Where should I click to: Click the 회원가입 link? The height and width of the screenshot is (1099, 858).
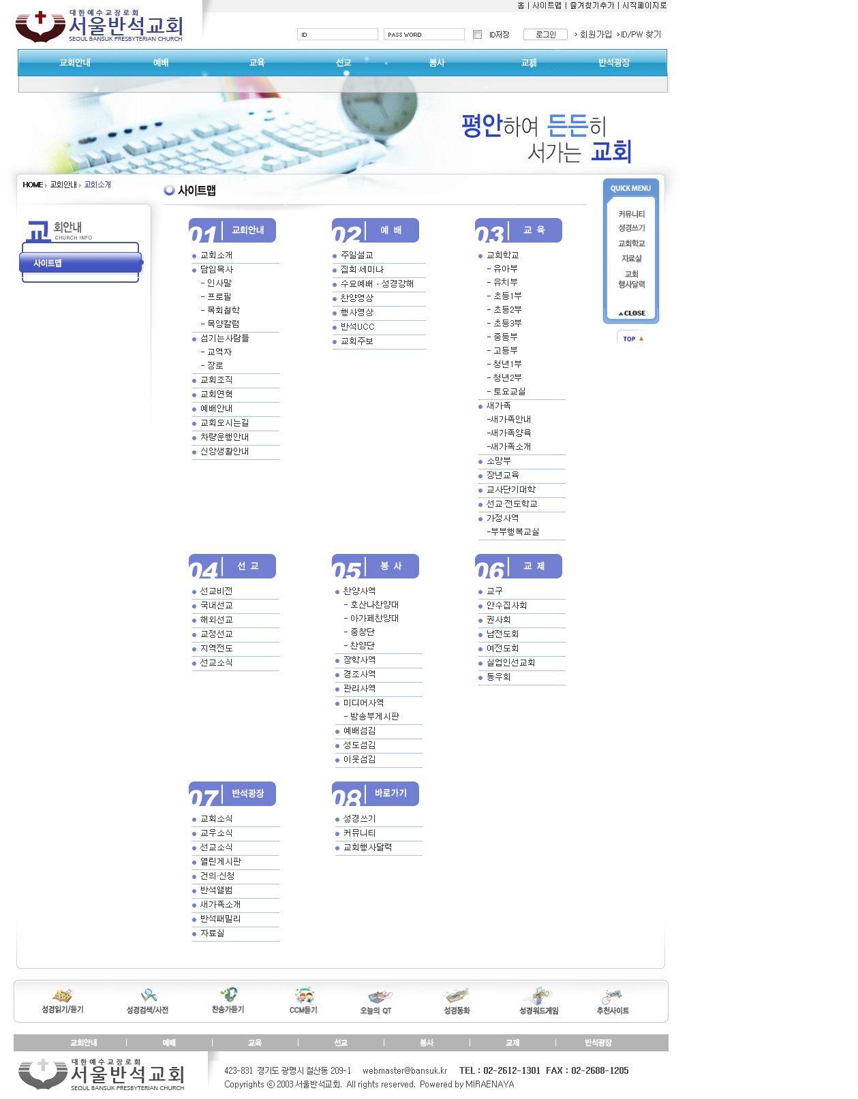pos(595,35)
